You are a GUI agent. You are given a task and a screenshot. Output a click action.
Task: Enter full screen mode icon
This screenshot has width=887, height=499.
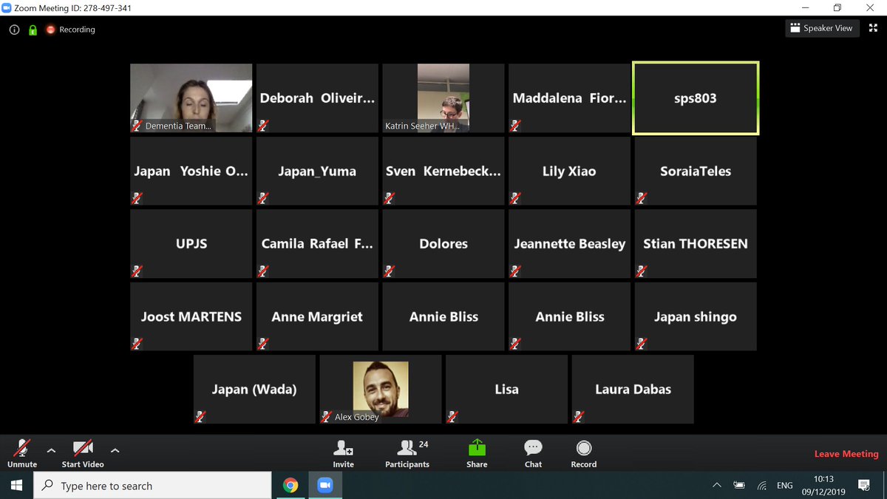pos(872,28)
